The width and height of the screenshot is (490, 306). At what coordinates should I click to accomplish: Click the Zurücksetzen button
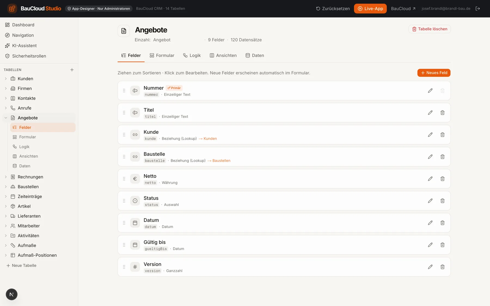333,8
